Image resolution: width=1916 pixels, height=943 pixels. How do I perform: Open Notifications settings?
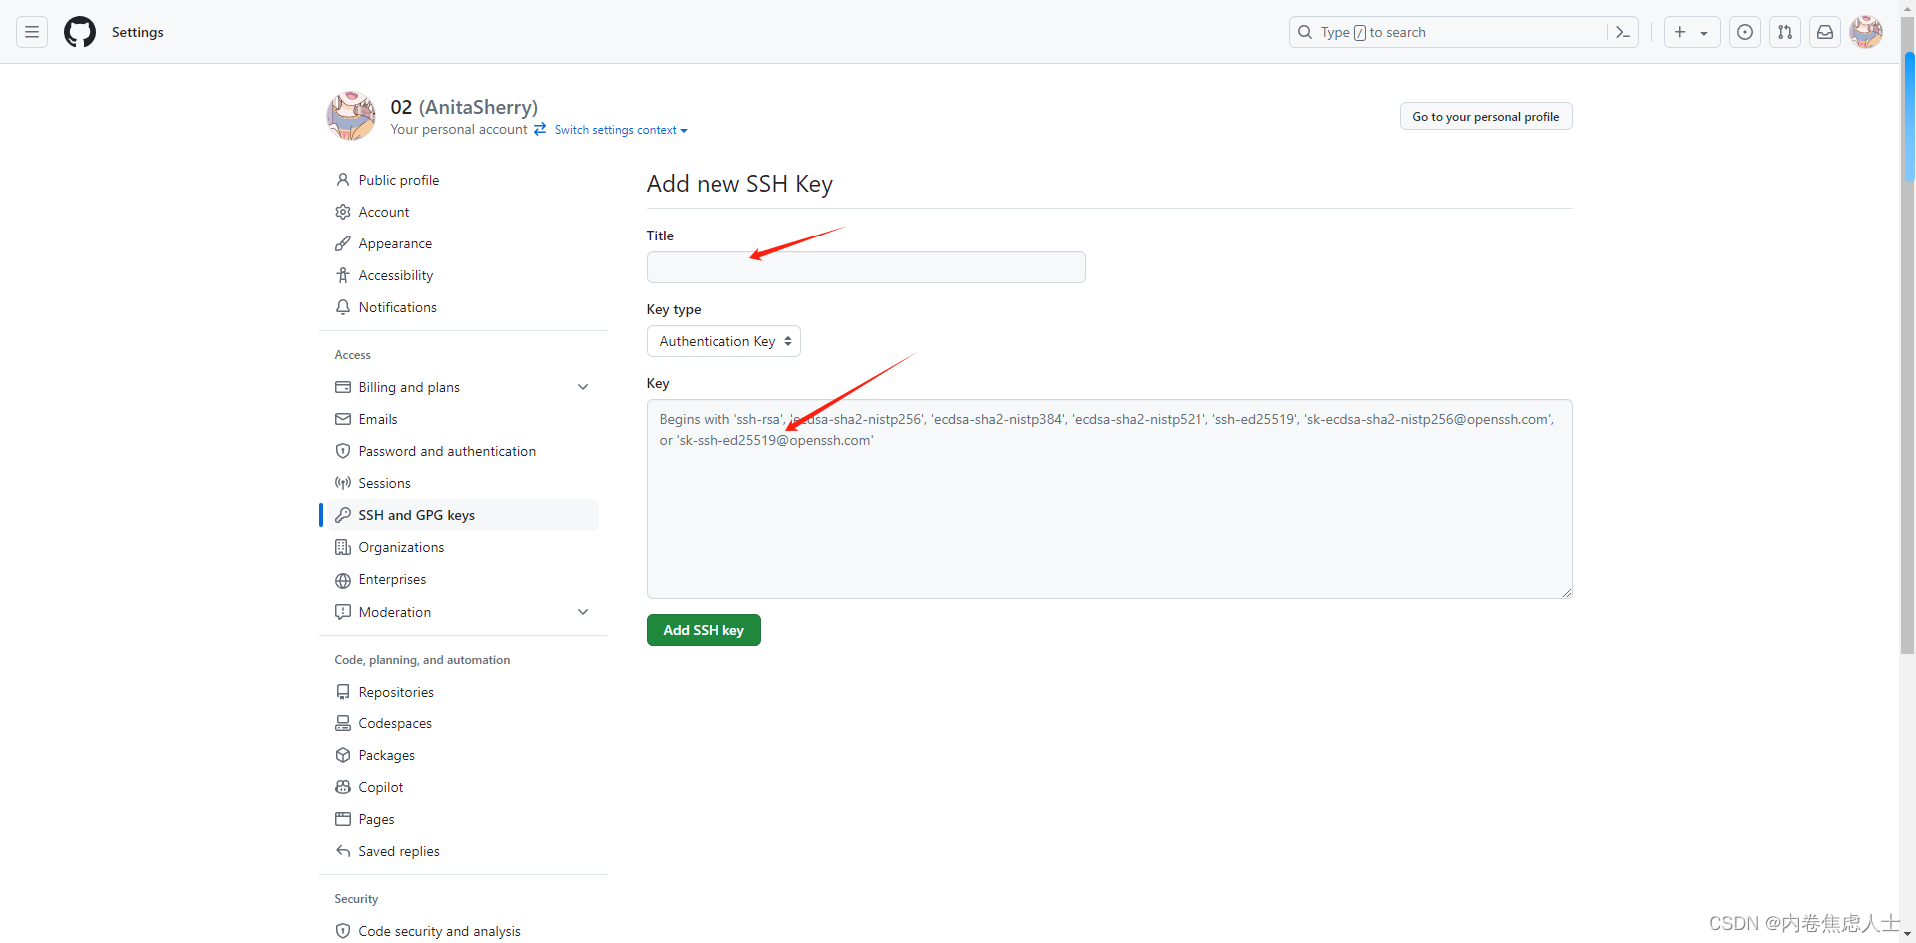[398, 307]
